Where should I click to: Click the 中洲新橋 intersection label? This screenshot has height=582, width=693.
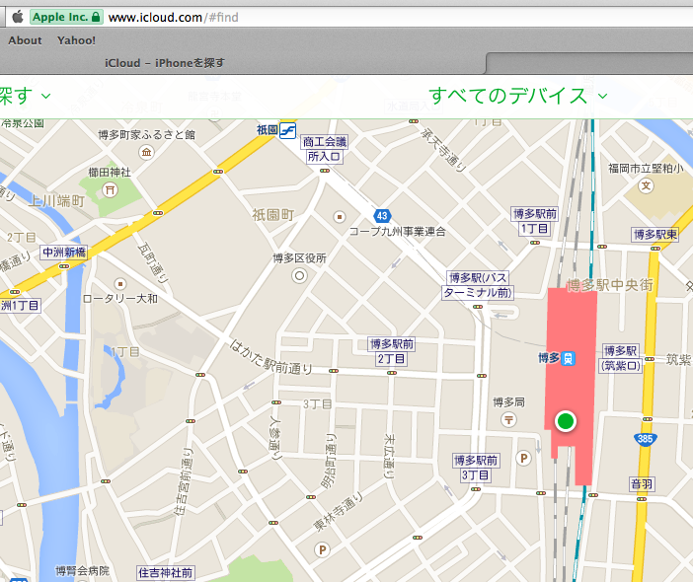[63, 253]
